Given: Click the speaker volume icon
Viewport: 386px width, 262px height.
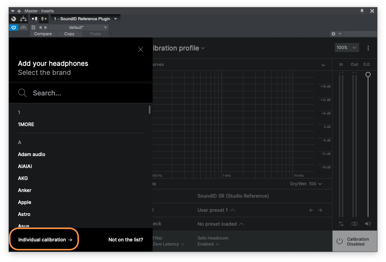Looking at the screenshot, I should click(x=368, y=224).
